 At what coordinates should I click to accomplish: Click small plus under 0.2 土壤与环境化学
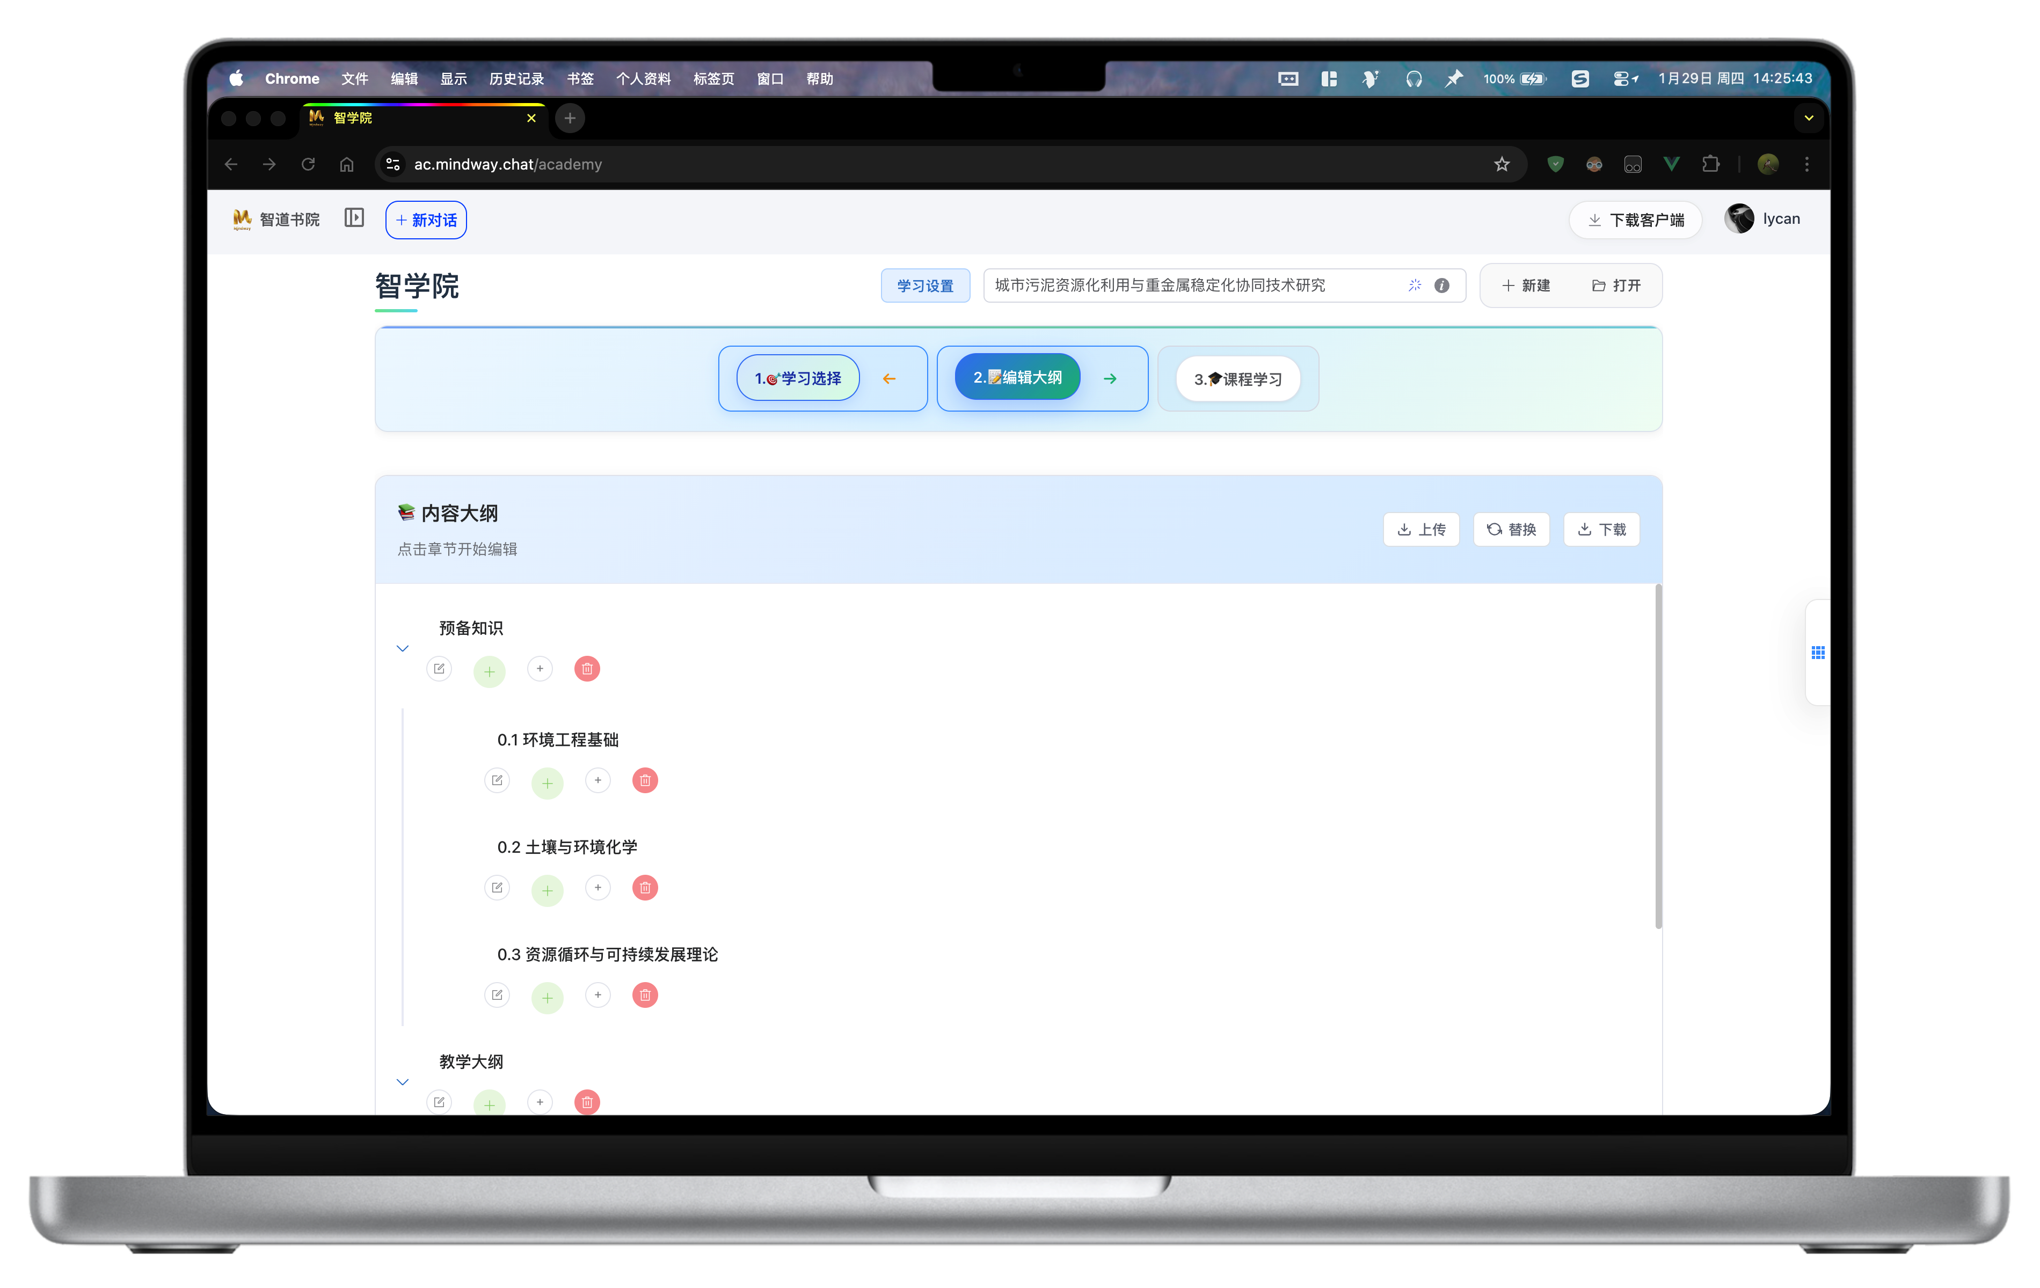(x=598, y=888)
